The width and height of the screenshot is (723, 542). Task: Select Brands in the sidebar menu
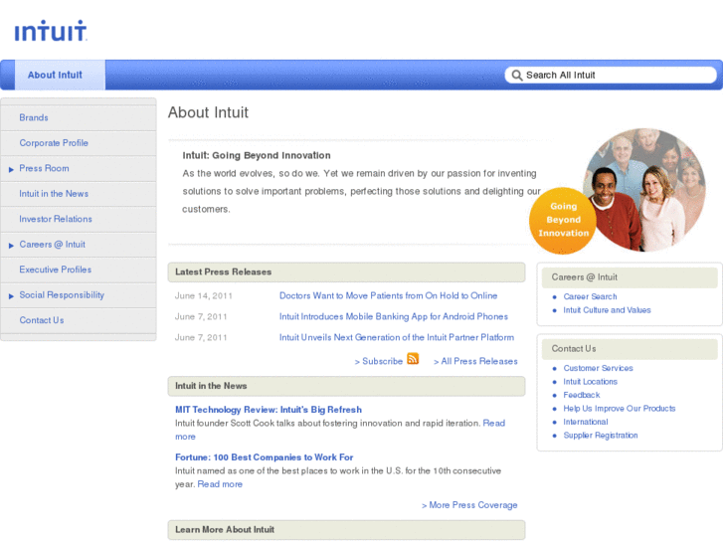(x=34, y=117)
